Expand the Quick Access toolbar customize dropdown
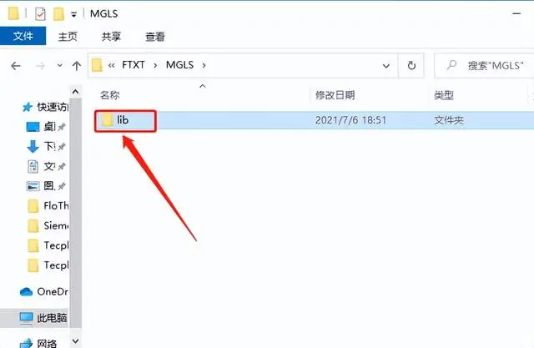This screenshot has height=348, width=534. [73, 14]
